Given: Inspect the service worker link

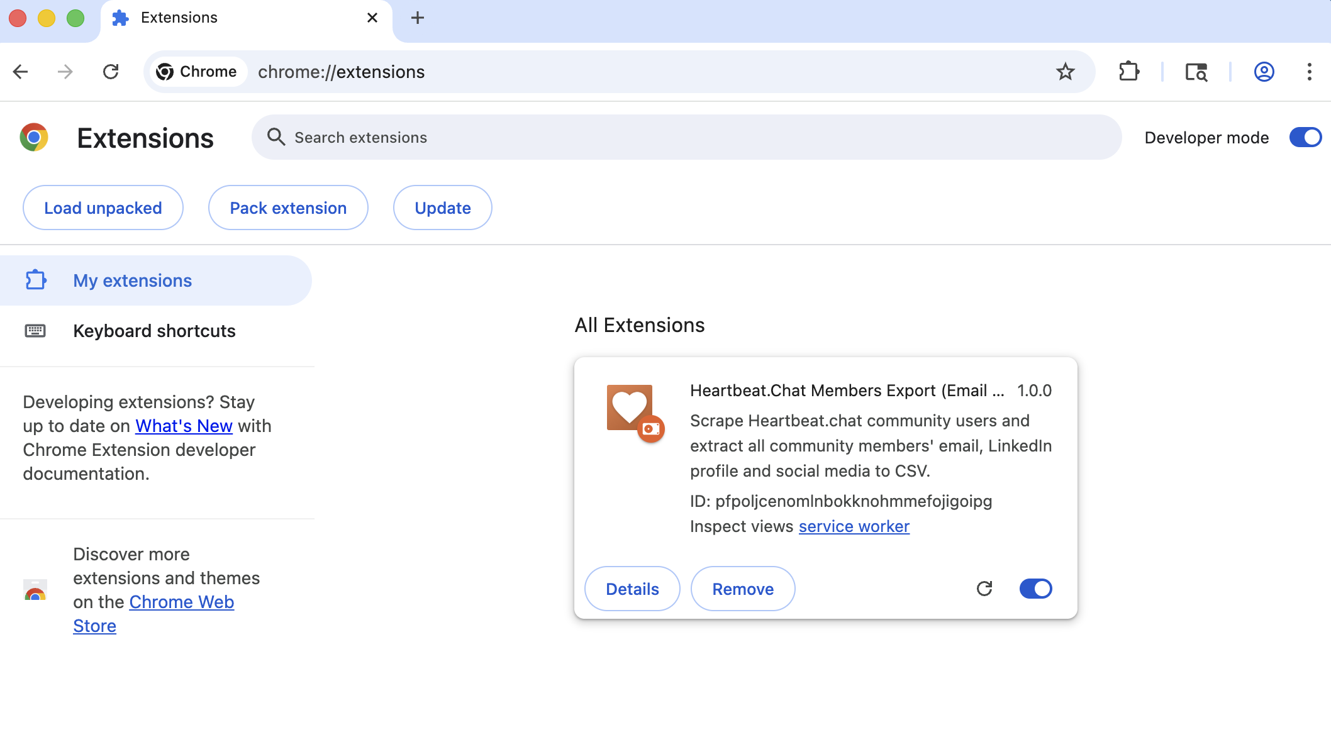Looking at the screenshot, I should point(854,526).
